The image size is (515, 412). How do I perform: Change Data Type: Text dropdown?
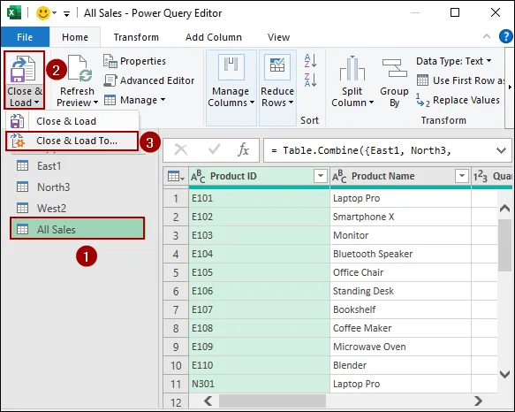click(453, 61)
